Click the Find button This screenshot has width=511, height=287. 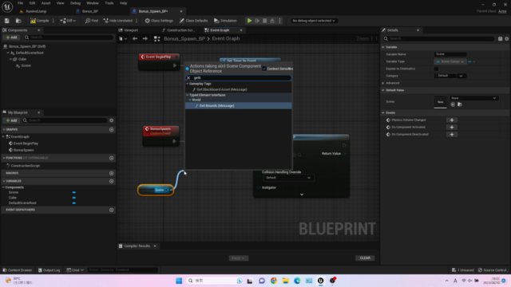[x=92, y=21]
